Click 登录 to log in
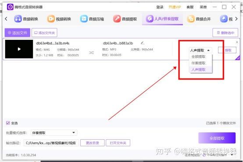 tap(160, 7)
